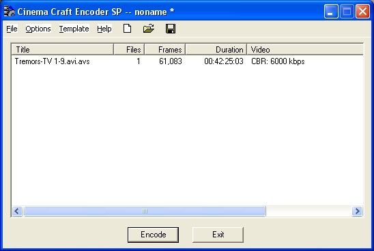Click the horizontal scrollbar right arrow
Screen dimensions: 374x251
point(357,211)
